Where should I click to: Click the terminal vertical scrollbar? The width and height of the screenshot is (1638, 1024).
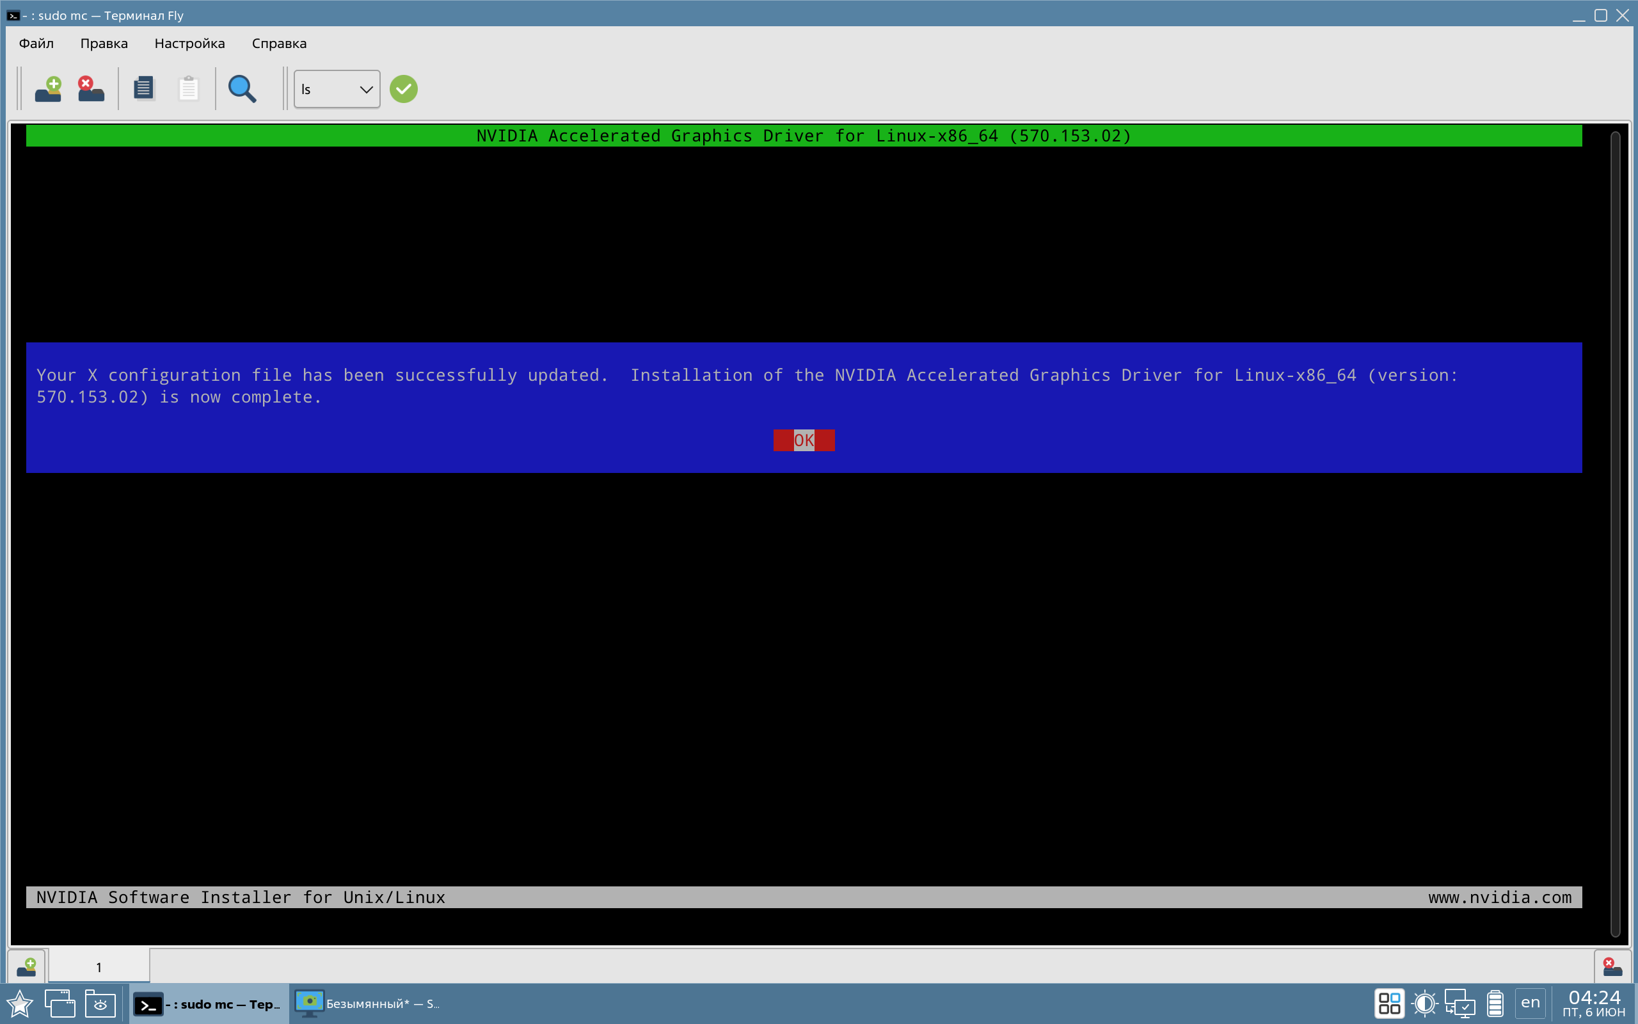[x=1615, y=534]
